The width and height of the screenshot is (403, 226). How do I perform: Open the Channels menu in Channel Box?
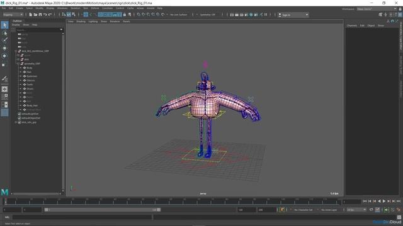pos(352,26)
